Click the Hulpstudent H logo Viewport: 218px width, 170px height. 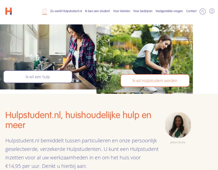pos(9,11)
